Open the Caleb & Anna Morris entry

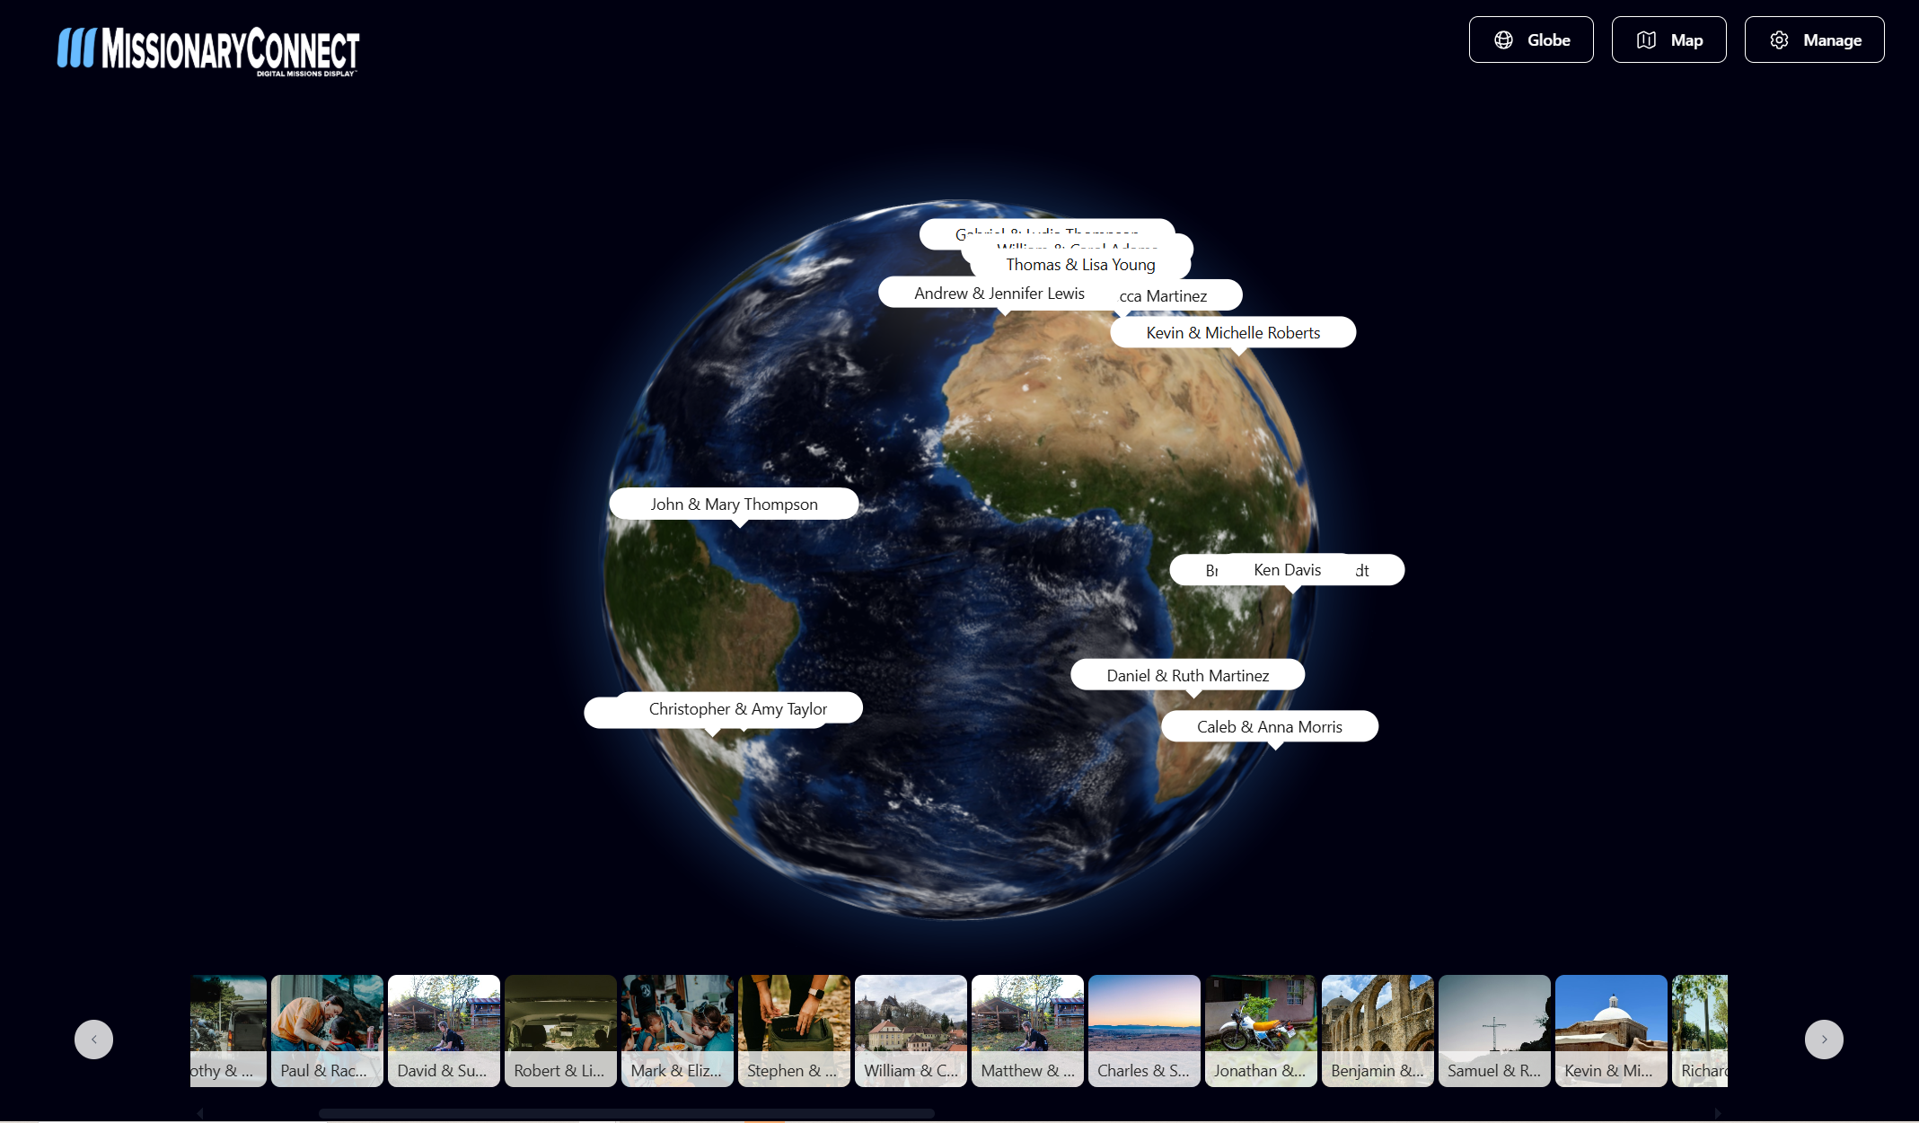[x=1269, y=726]
